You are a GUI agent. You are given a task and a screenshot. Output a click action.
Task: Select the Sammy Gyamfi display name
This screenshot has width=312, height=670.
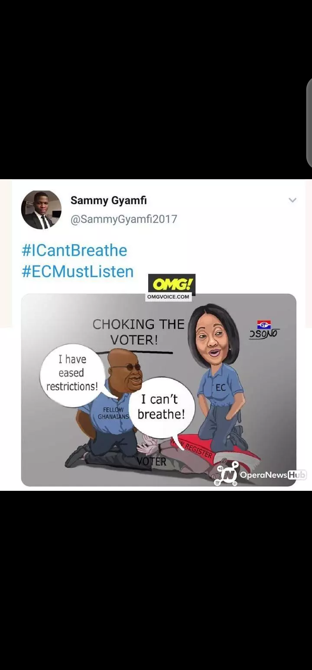click(x=109, y=200)
